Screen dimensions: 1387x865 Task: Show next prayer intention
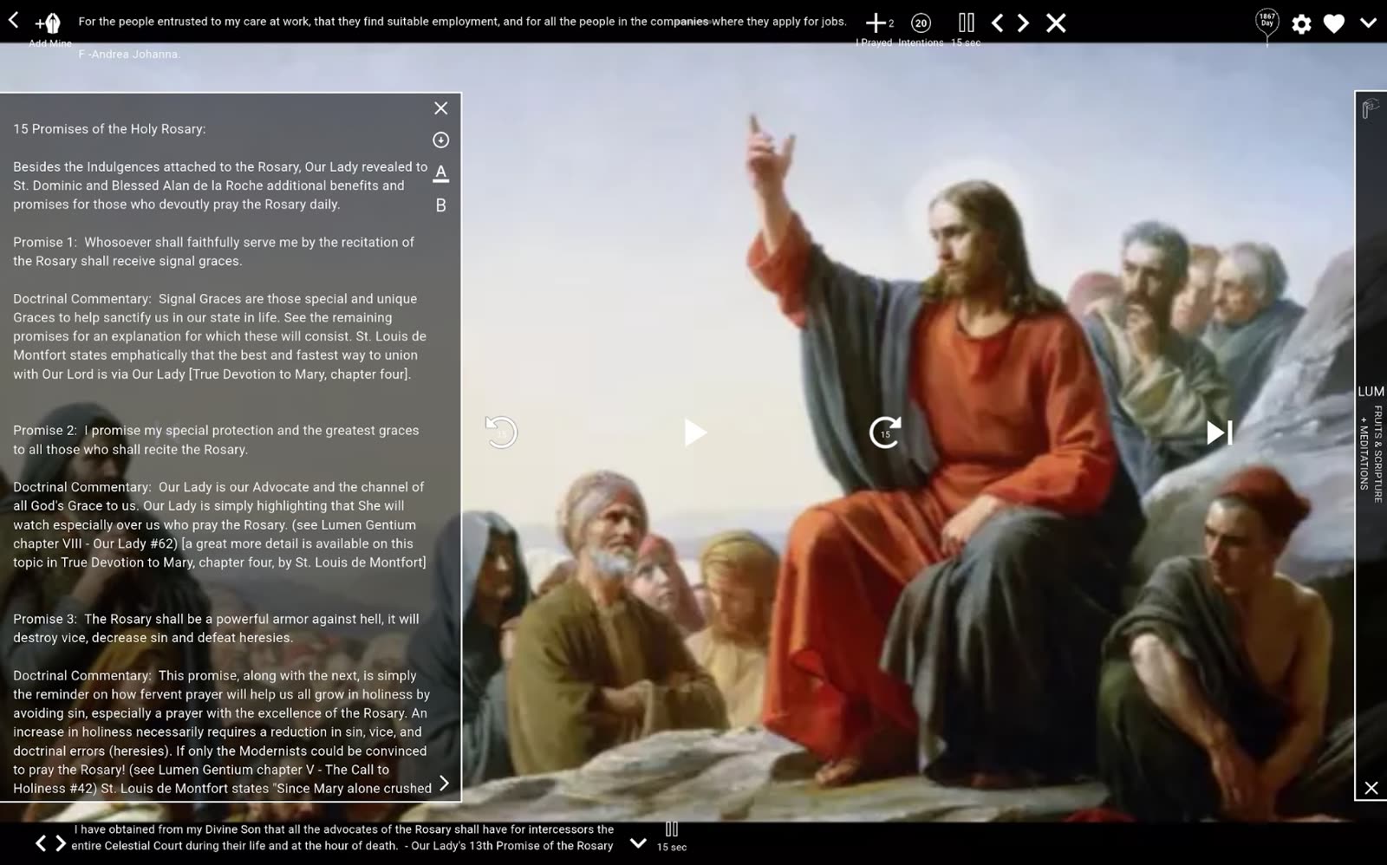coord(1023,23)
